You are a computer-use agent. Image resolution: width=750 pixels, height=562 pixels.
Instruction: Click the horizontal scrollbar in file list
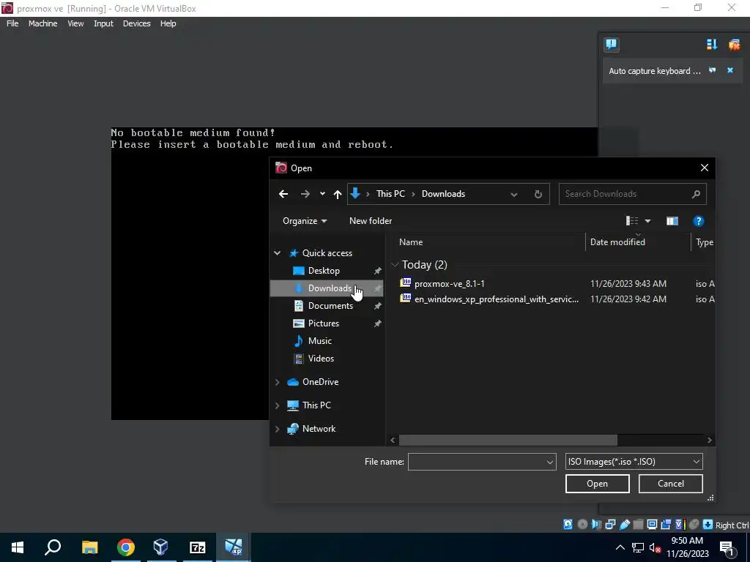(508, 440)
